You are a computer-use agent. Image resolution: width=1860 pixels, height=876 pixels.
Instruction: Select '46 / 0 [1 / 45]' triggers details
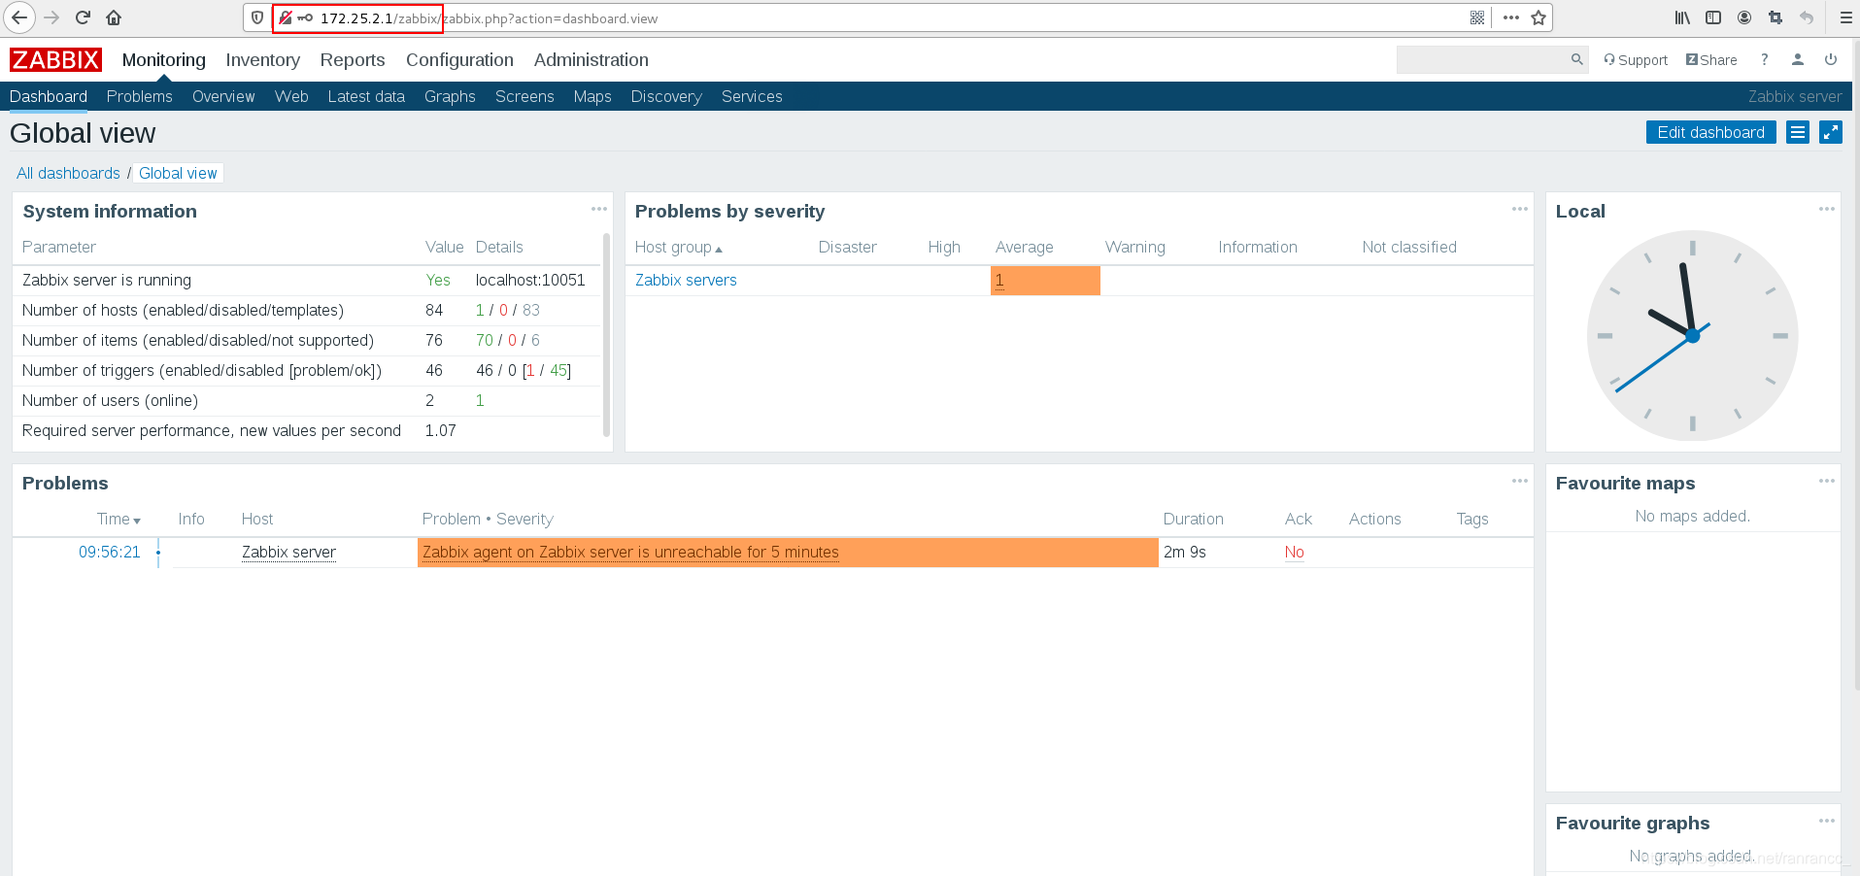click(524, 370)
